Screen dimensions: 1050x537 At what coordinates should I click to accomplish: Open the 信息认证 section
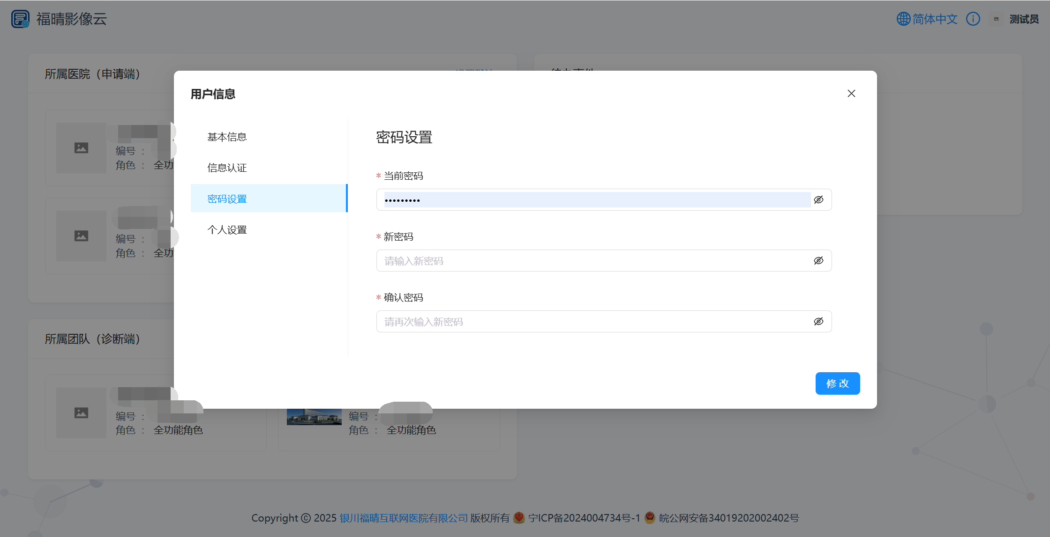(x=227, y=167)
